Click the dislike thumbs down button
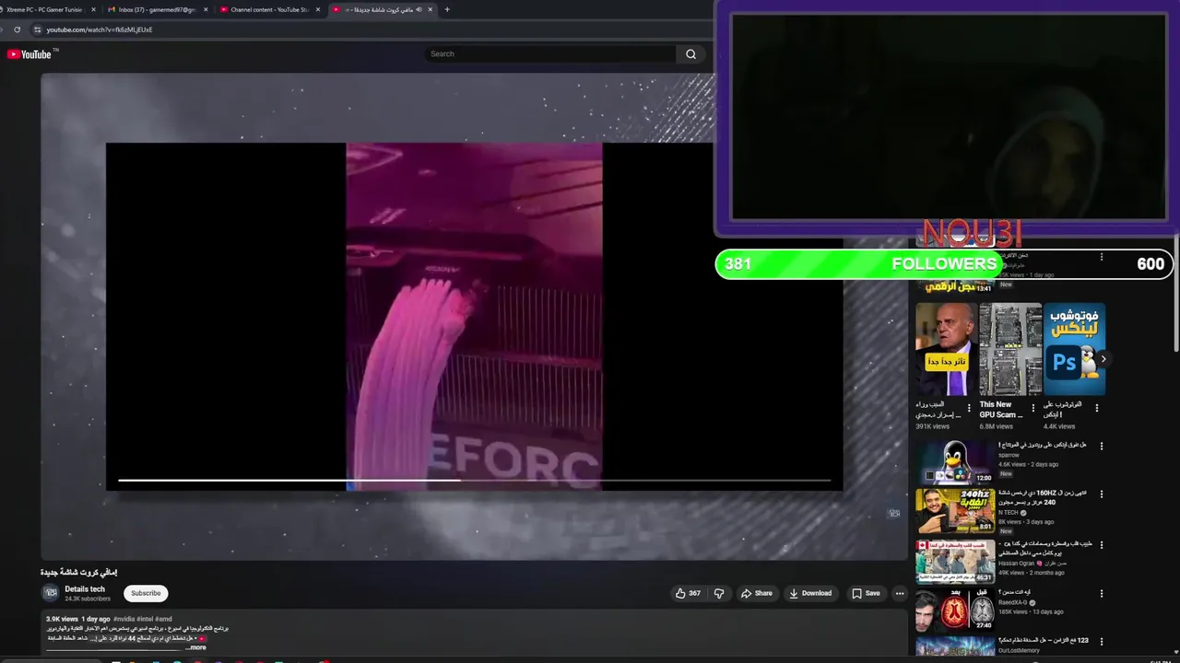The image size is (1180, 663). pyautogui.click(x=719, y=594)
